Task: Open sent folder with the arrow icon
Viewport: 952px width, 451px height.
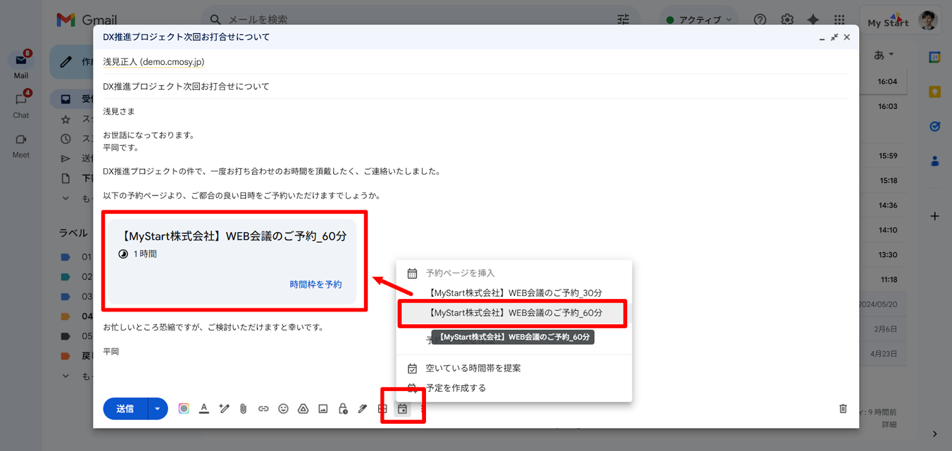Action: coord(65,159)
